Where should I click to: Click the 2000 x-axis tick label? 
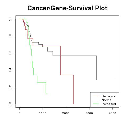(x=66, y=113)
